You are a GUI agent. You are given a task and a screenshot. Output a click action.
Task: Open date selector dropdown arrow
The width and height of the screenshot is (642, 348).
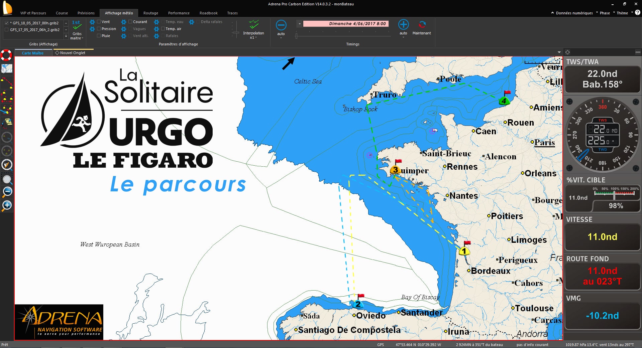pyautogui.click(x=300, y=24)
